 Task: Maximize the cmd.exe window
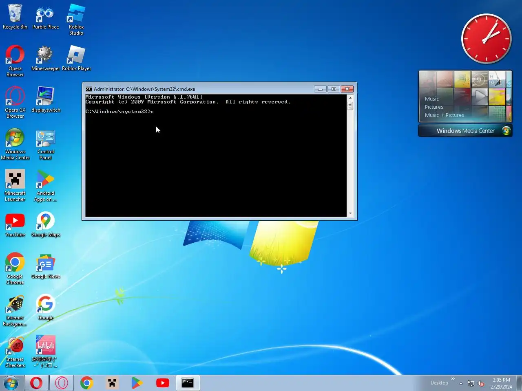pyautogui.click(x=334, y=89)
